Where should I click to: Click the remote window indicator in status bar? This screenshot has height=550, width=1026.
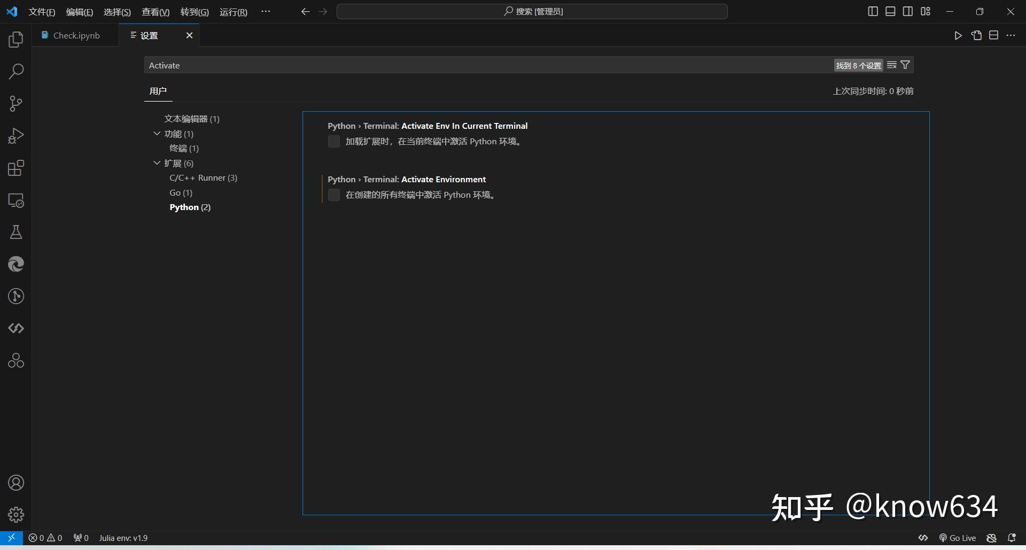point(11,538)
